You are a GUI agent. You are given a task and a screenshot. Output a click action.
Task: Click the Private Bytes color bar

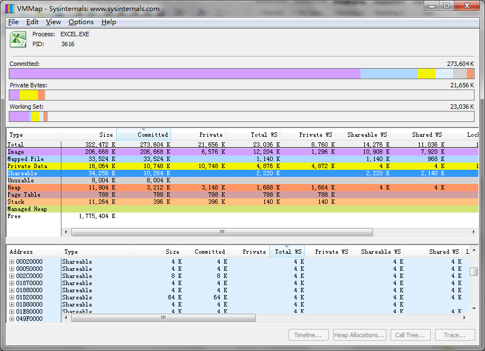(241, 95)
